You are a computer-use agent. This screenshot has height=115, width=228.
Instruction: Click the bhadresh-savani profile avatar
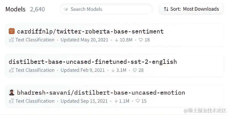click(x=12, y=93)
